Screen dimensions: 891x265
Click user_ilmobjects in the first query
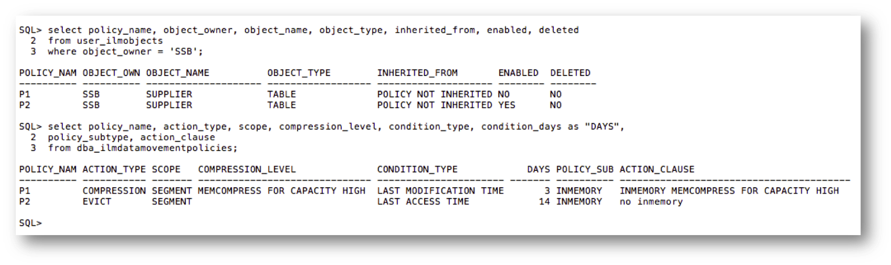pyautogui.click(x=120, y=41)
